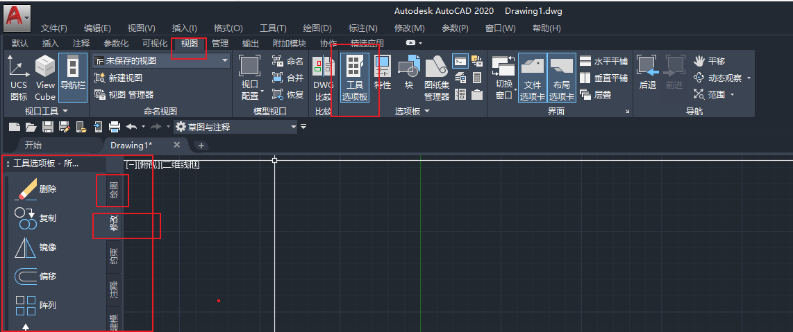Toggle the 特性 properties palette
The width and height of the screenshot is (793, 332).
pyautogui.click(x=383, y=73)
